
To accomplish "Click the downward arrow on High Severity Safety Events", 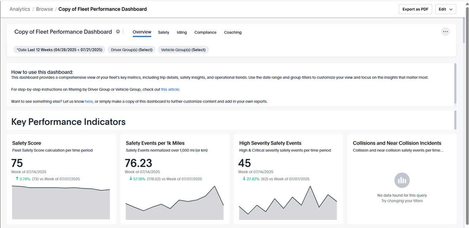I will pos(243,179).
